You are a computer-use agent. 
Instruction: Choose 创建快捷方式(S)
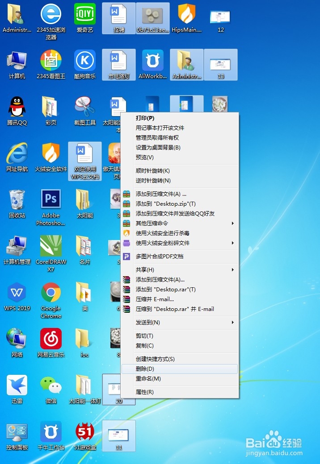tap(180, 359)
